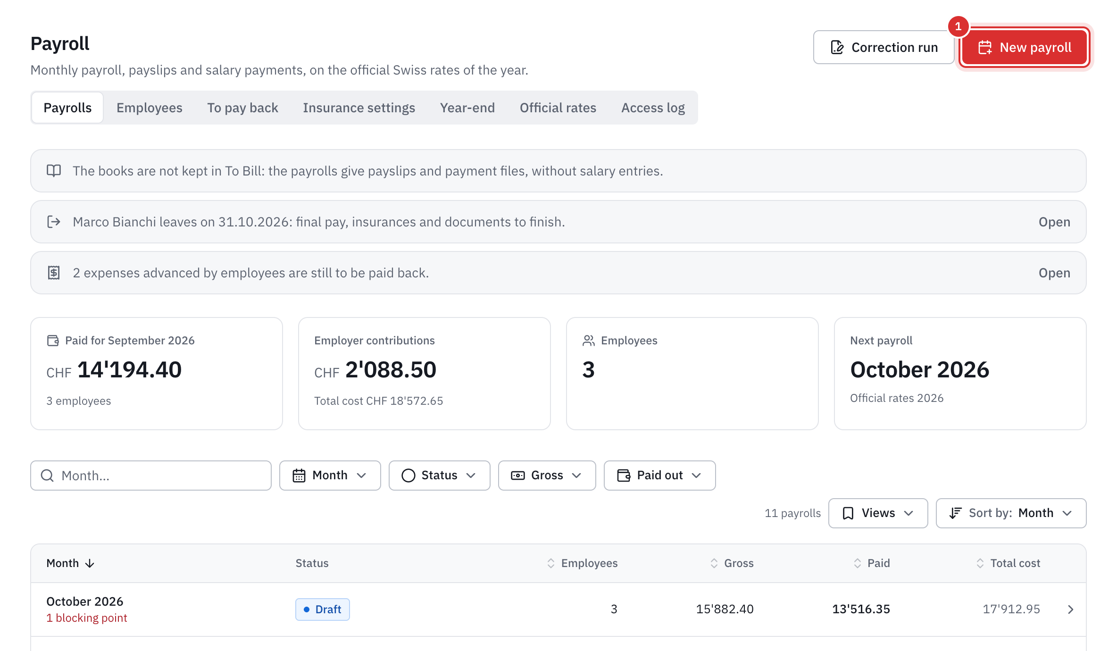The width and height of the screenshot is (1117, 651).
Task: Switch to the Employees tab
Action: [x=149, y=108]
